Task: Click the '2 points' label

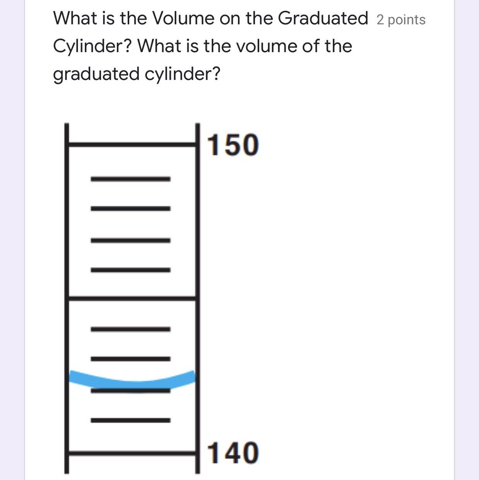Action: pyautogui.click(x=401, y=20)
